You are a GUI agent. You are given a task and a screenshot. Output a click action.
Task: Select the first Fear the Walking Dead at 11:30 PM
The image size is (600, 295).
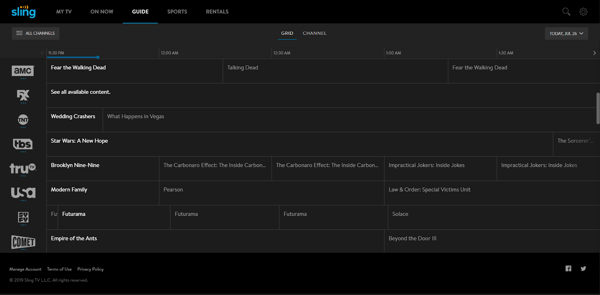tap(135, 71)
